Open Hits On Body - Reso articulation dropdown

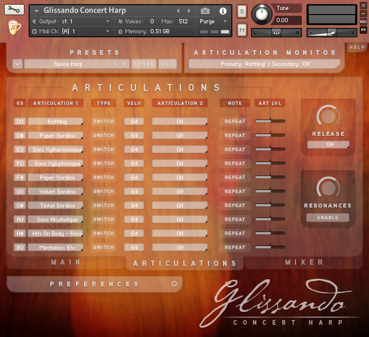[x=55, y=233]
